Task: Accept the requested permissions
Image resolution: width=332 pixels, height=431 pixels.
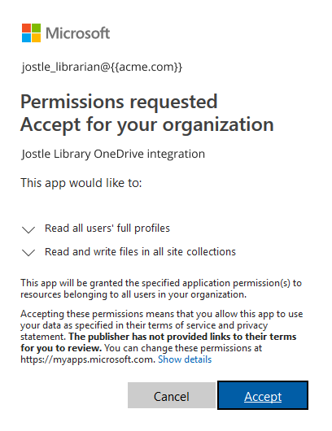Action: (x=263, y=395)
